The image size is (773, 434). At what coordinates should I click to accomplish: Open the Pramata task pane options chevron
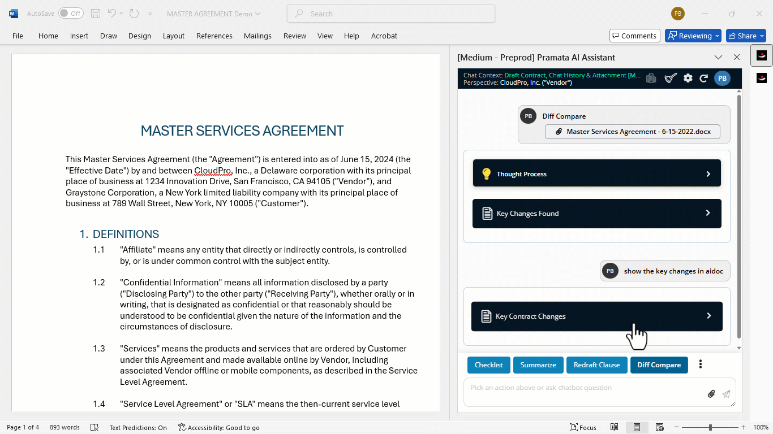[x=718, y=57]
